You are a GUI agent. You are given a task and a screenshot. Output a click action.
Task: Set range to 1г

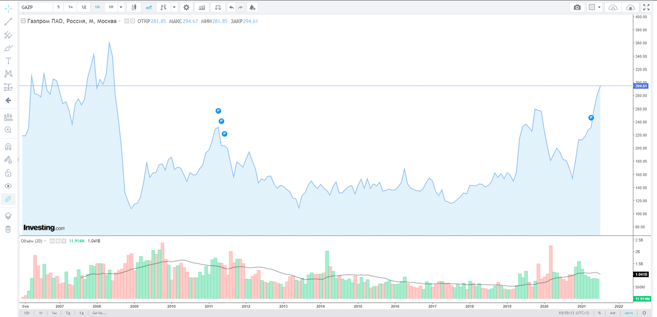[x=41, y=313]
